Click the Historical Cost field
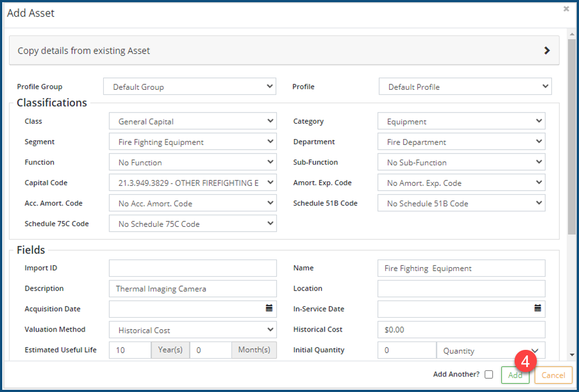 [x=461, y=330]
